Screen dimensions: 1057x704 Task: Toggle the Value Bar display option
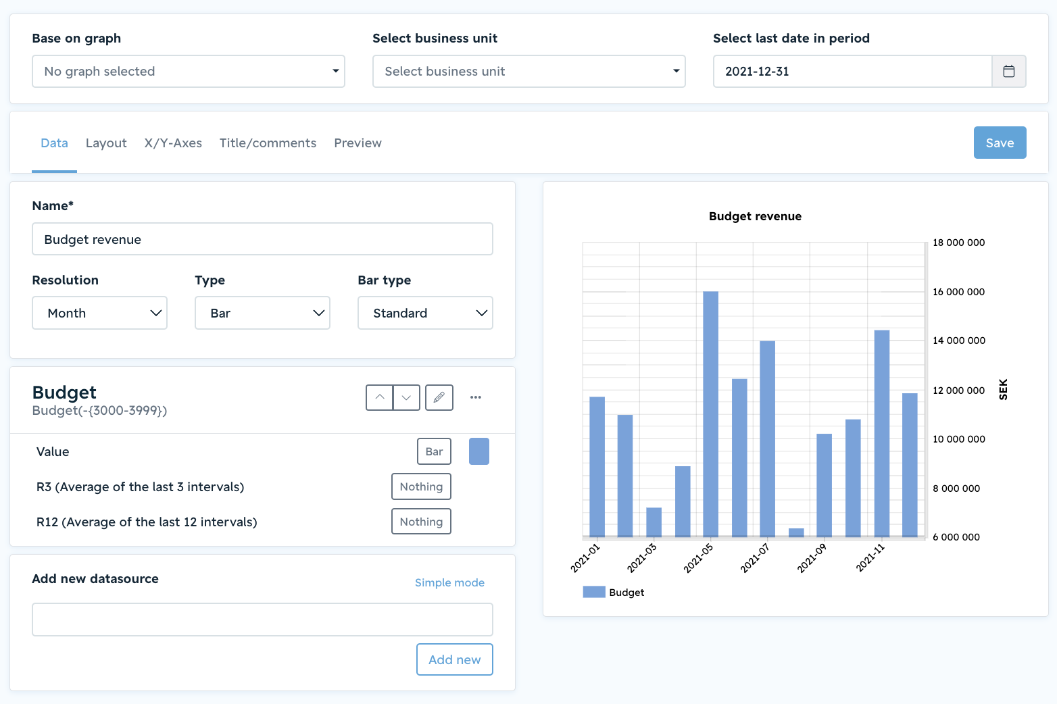pyautogui.click(x=434, y=451)
